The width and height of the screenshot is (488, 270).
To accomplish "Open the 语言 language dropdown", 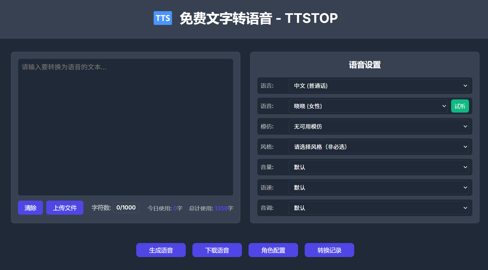I will [x=379, y=86].
